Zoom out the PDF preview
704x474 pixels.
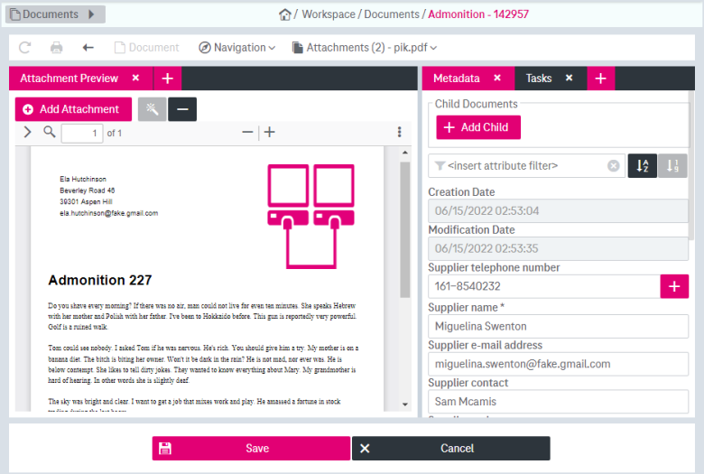coord(247,132)
